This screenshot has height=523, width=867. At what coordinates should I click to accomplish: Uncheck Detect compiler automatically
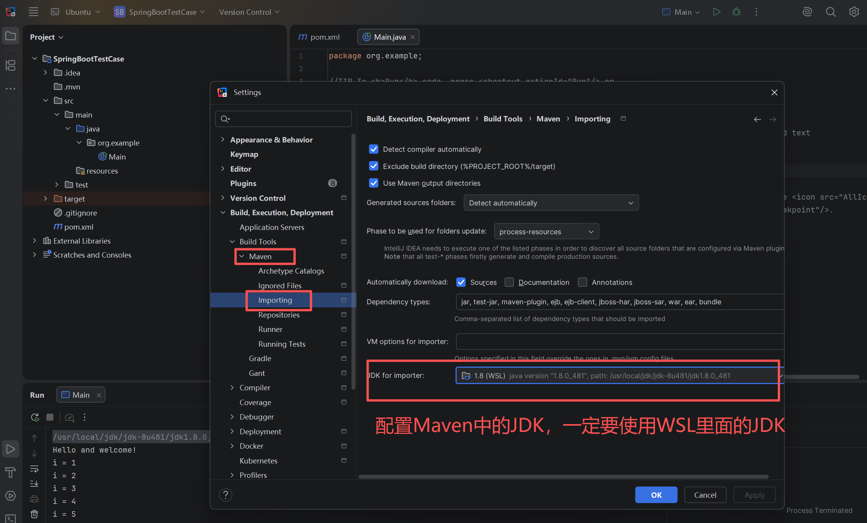pyautogui.click(x=374, y=149)
